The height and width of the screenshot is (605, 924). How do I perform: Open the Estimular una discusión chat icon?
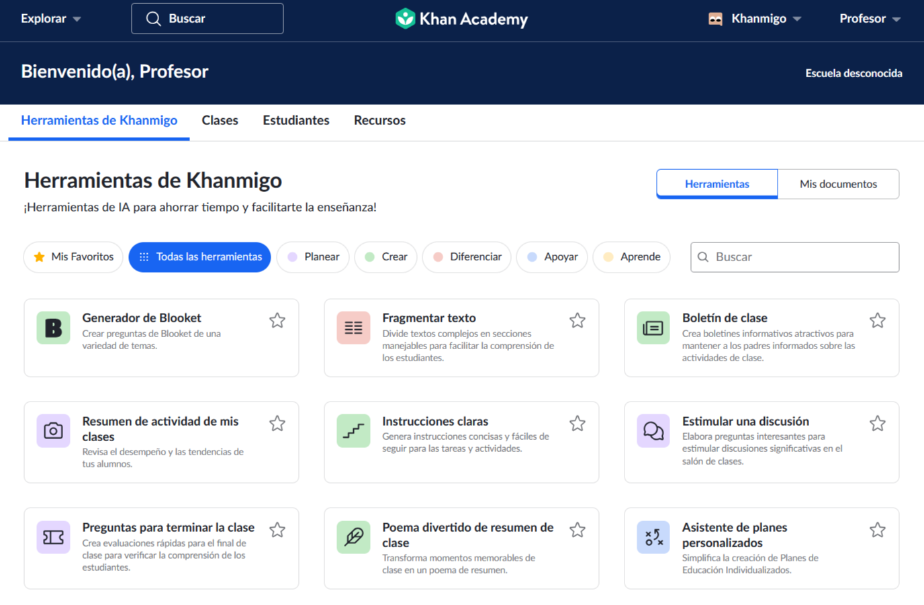[x=653, y=431]
